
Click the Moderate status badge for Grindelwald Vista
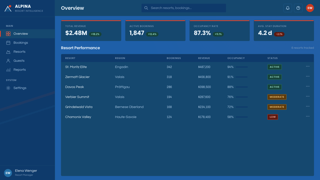(x=277, y=107)
